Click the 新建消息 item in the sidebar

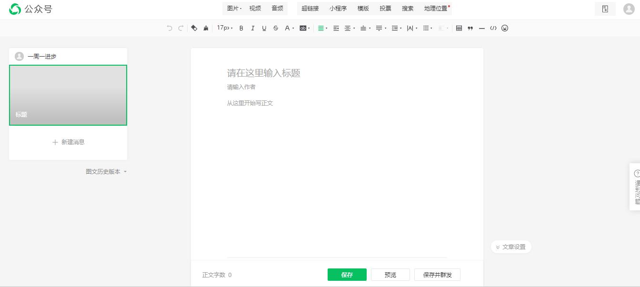click(68, 142)
